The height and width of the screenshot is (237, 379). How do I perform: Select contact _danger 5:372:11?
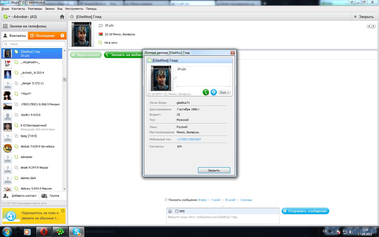pyautogui.click(x=32, y=85)
